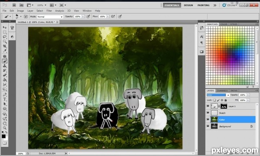Toggle lock image pixels brush icon

point(218,100)
